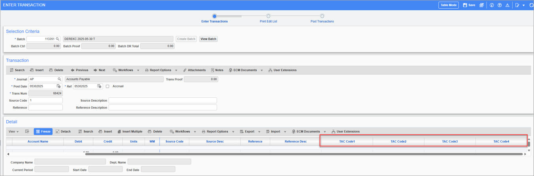Click the View Batch button
Viewport: 534px width, 176px height.
coord(208,39)
